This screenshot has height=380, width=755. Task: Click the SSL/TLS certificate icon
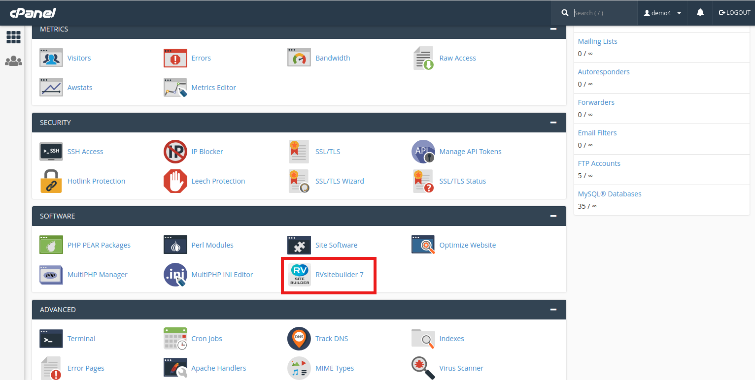[299, 152]
